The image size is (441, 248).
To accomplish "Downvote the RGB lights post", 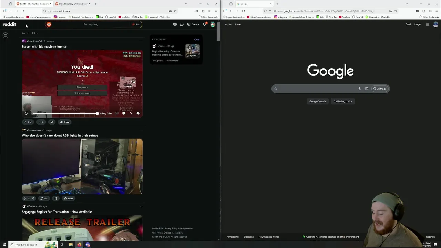I will (33, 198).
